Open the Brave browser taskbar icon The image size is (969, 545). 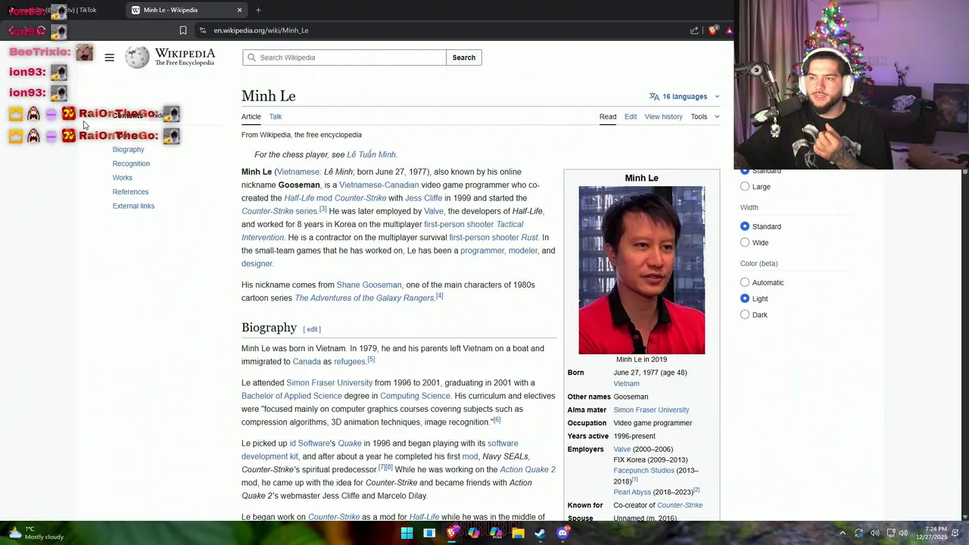[x=451, y=533]
